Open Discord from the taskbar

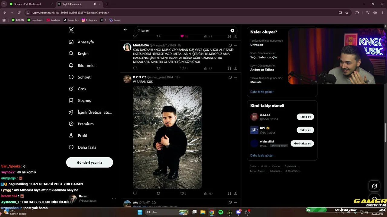[x=239, y=212]
